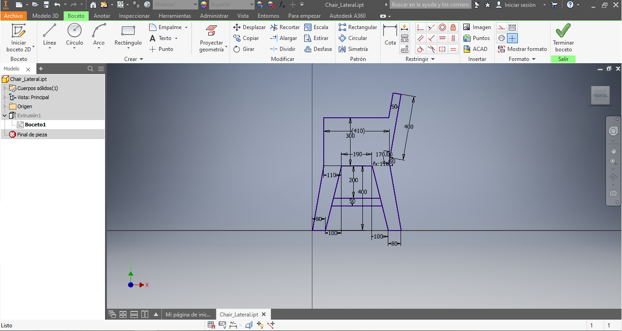Use the Simetría mirror tool

click(353, 49)
